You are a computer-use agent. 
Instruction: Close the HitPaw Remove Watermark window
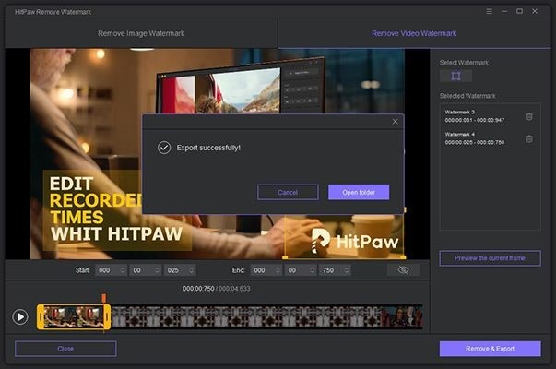[535, 11]
